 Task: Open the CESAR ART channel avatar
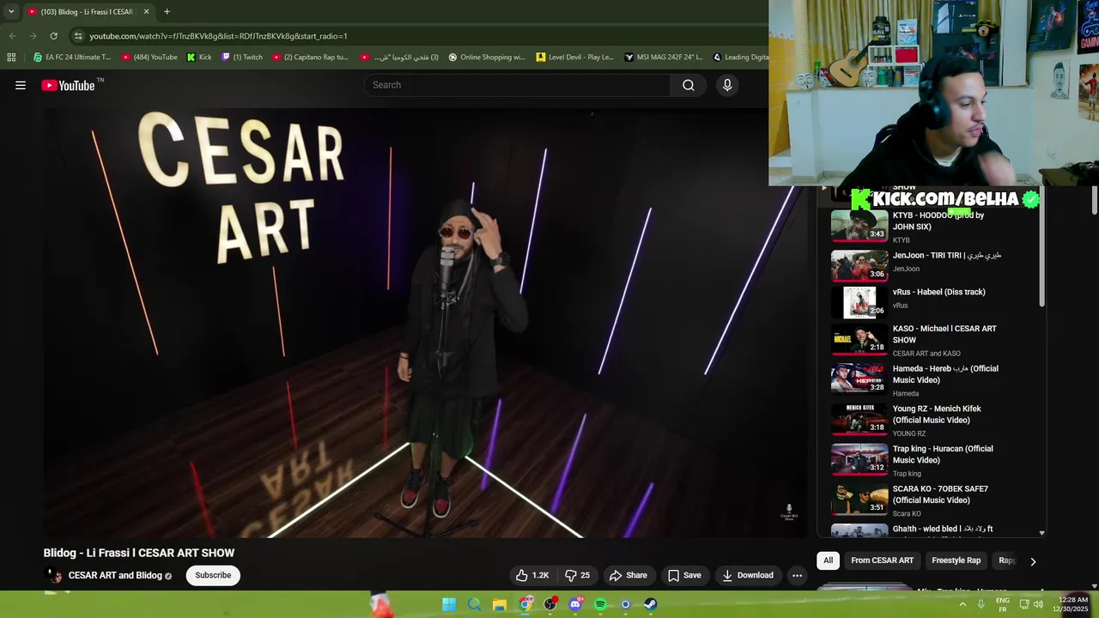[55, 575]
